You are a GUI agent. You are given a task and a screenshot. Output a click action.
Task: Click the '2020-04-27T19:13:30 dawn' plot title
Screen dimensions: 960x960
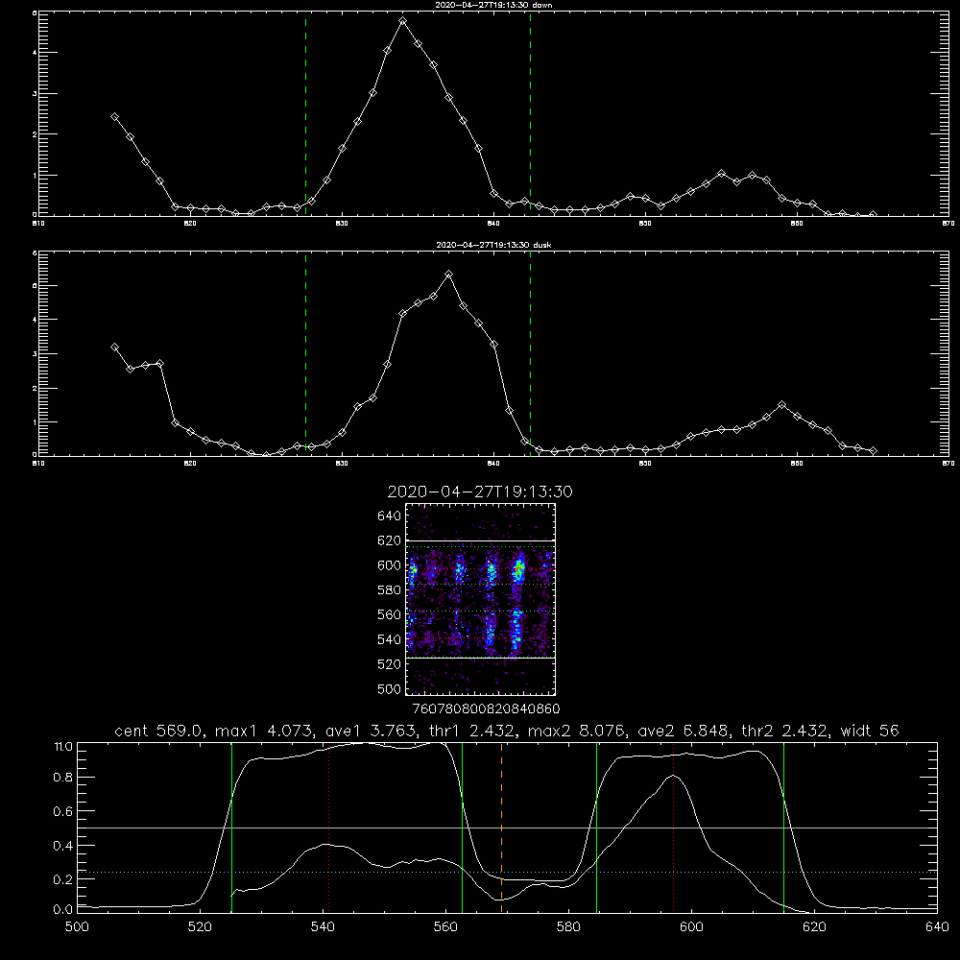pos(493,5)
